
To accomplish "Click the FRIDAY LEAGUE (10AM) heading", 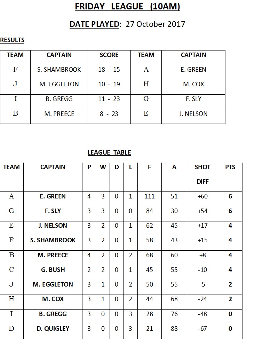I will tap(127, 7).
